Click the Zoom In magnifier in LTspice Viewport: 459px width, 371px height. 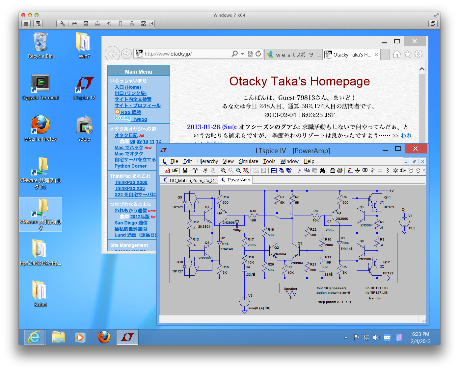point(223,170)
